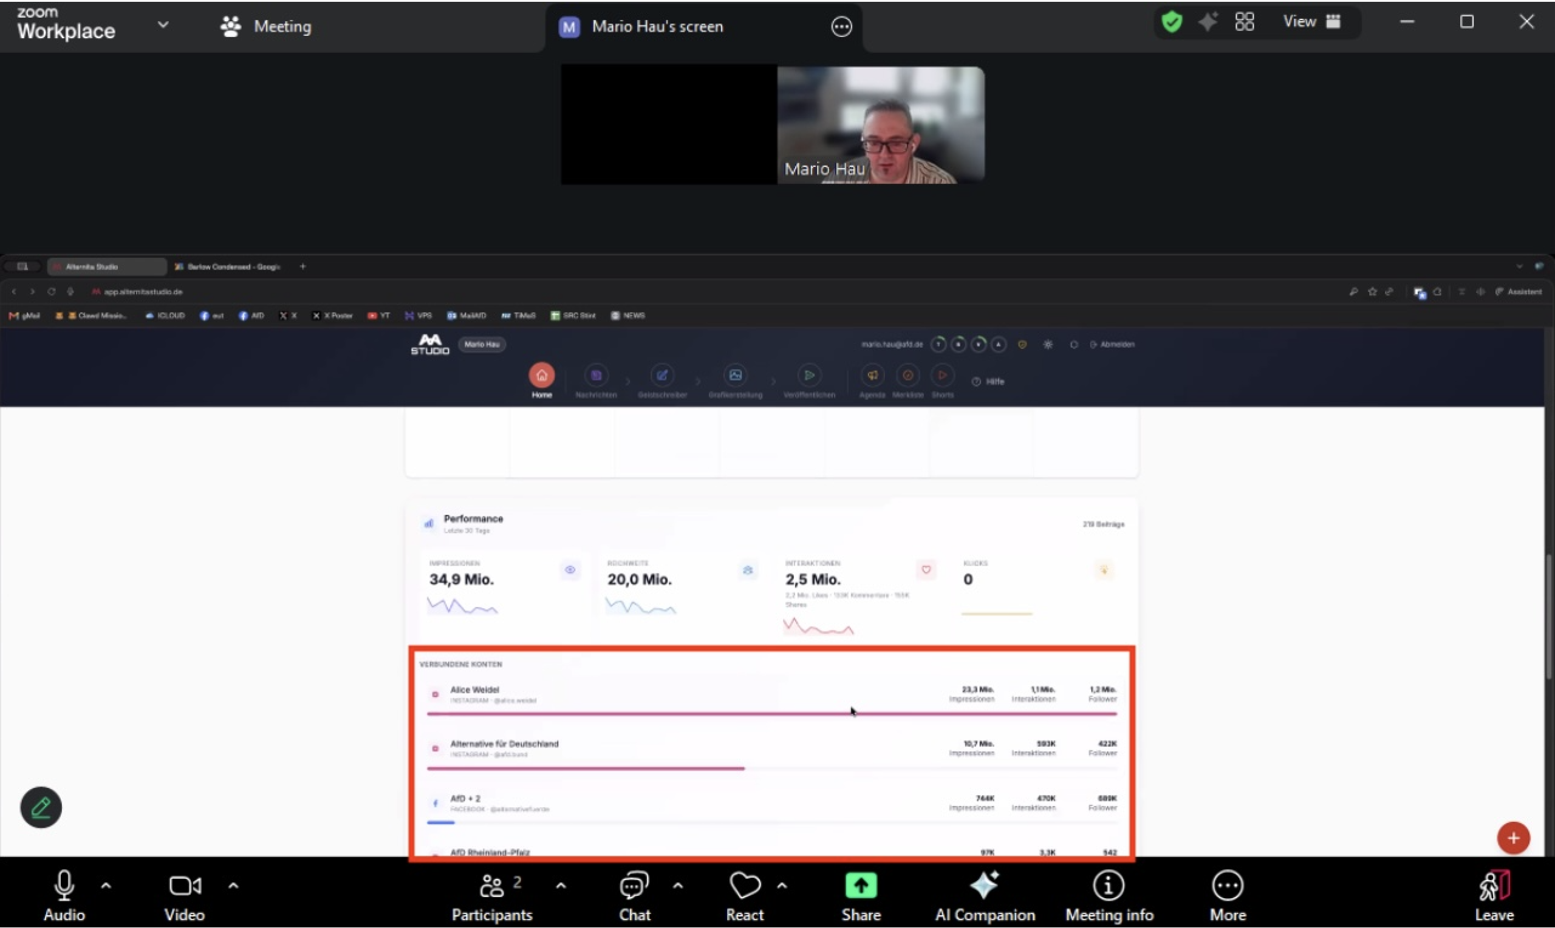
Task: Expand the Zoom Workplace dropdown chevron
Action: point(163,24)
